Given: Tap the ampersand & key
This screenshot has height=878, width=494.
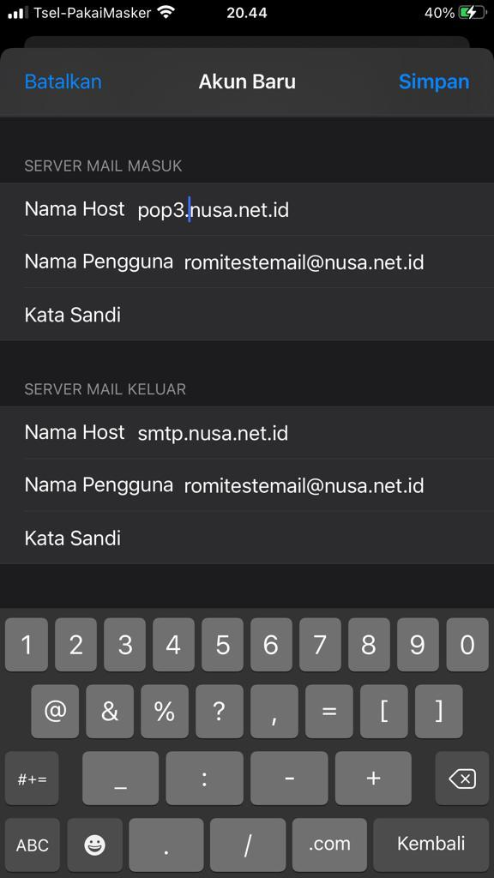Looking at the screenshot, I should click(x=110, y=711).
